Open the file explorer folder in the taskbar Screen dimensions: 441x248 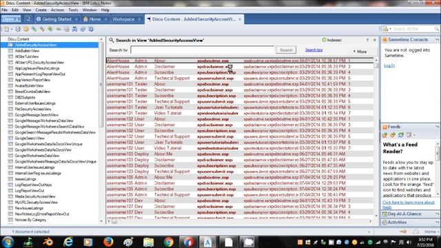point(148,242)
